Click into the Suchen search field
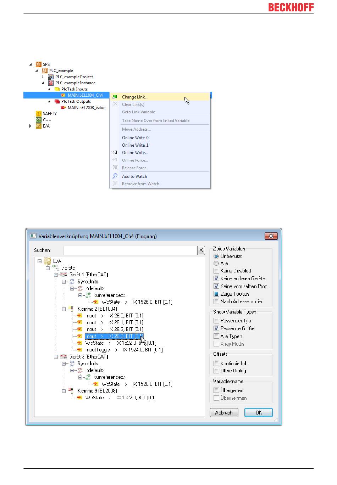337x485 pixels. click(130, 250)
